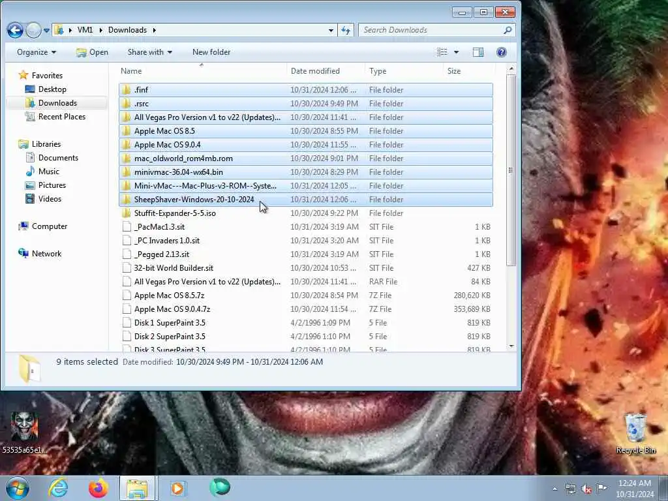Click the Forward navigation arrow
668x501 pixels.
pos(33,30)
